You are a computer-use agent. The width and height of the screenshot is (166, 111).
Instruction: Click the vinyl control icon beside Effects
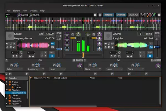(100, 15)
